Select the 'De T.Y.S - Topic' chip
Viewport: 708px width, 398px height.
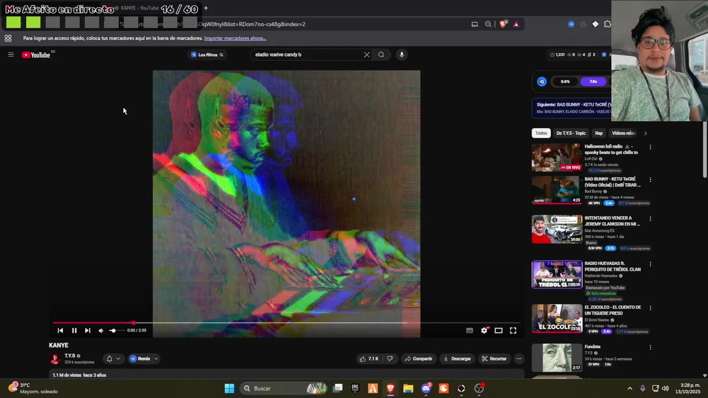point(571,133)
